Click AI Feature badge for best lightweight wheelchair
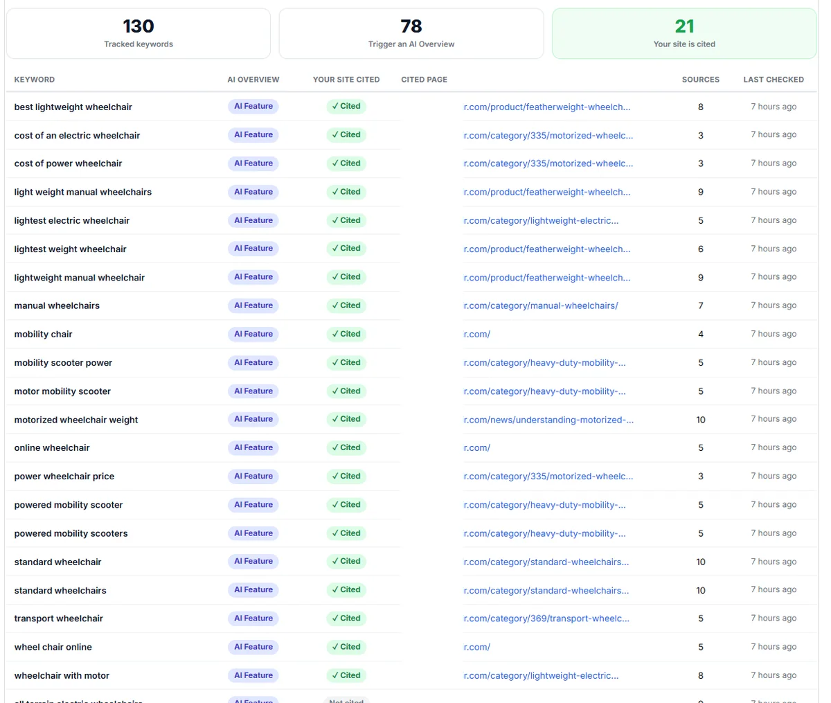The width and height of the screenshot is (831, 703). pyautogui.click(x=253, y=106)
